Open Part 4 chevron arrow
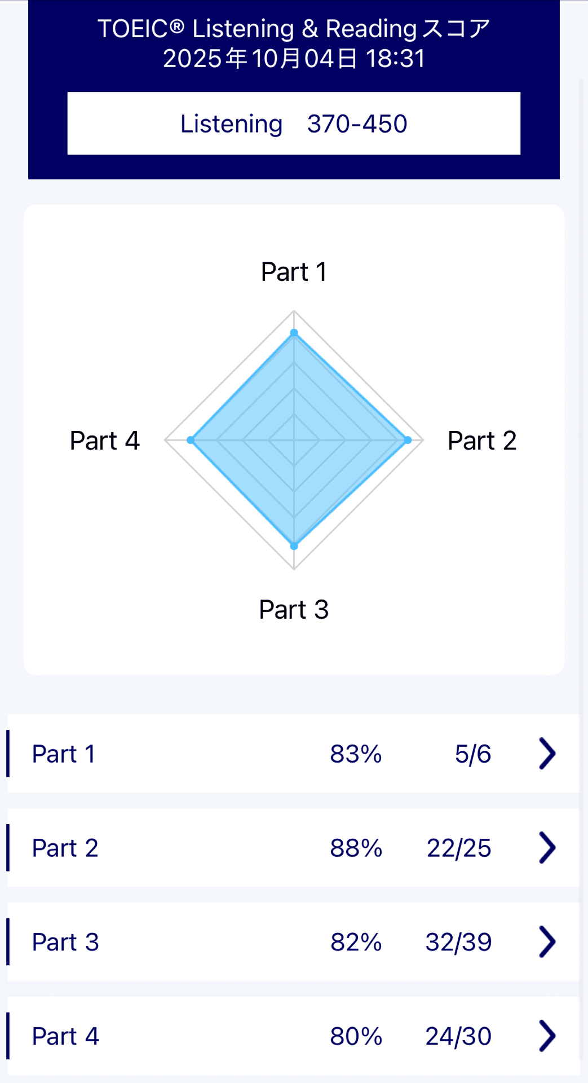Image resolution: width=588 pixels, height=1083 pixels. click(x=547, y=1036)
